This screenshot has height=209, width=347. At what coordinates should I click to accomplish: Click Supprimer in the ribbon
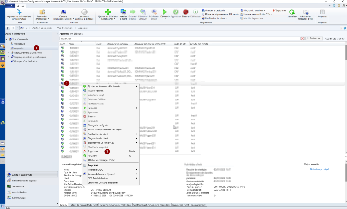(279, 10)
